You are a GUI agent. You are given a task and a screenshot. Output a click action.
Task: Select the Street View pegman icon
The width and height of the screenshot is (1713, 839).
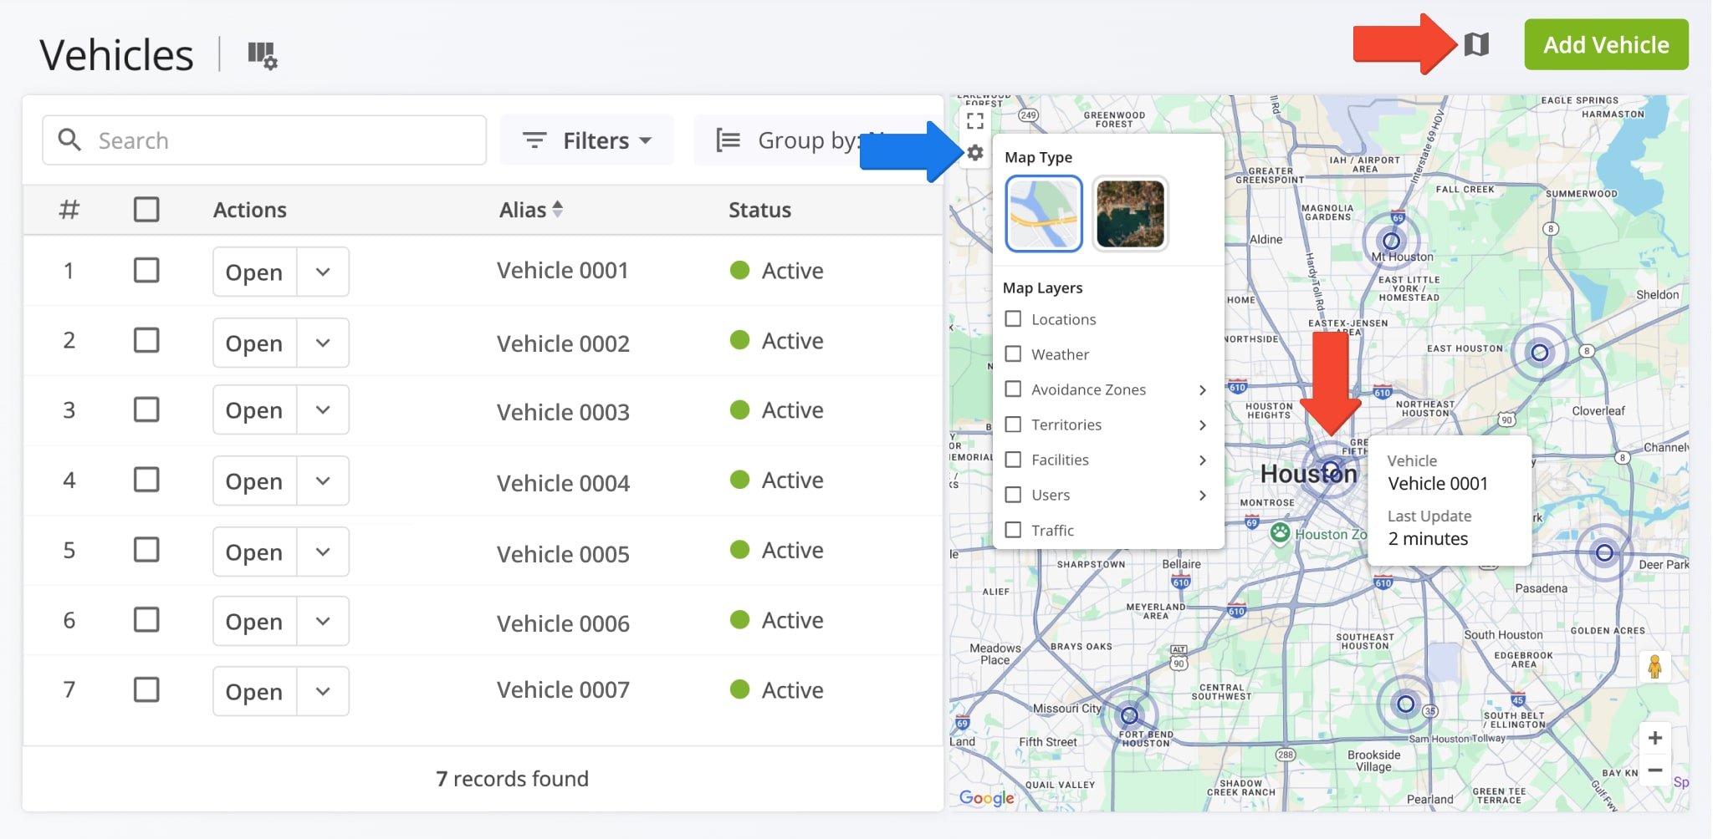(1655, 666)
